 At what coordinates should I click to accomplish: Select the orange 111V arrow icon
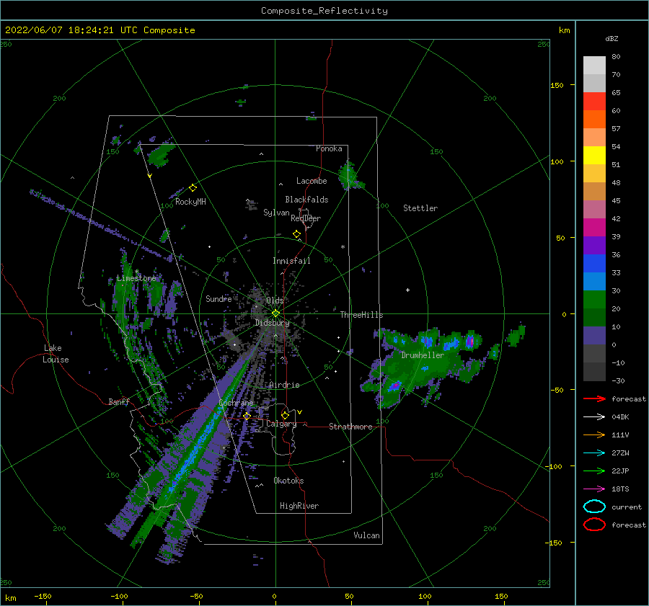594,435
